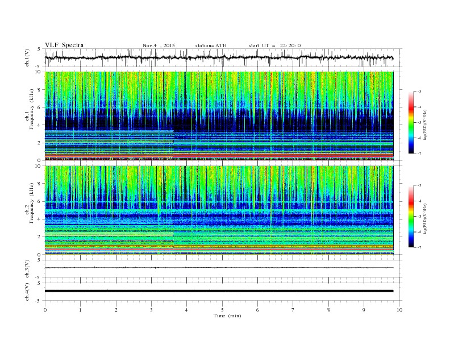The height and width of the screenshot is (348, 450).
Task: Click the log(PSD) label beside ch.1 colorbar
Action: pos(426,125)
